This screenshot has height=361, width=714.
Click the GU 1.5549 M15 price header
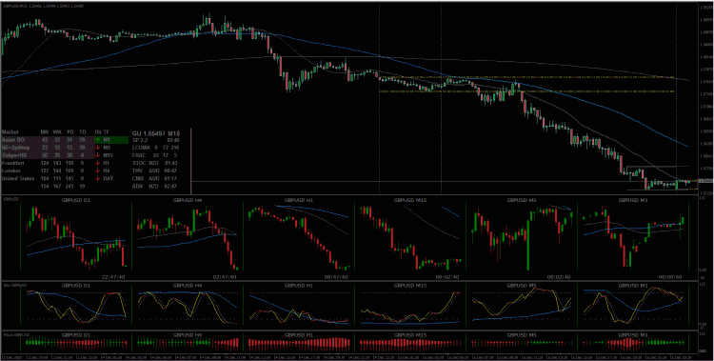[156, 133]
